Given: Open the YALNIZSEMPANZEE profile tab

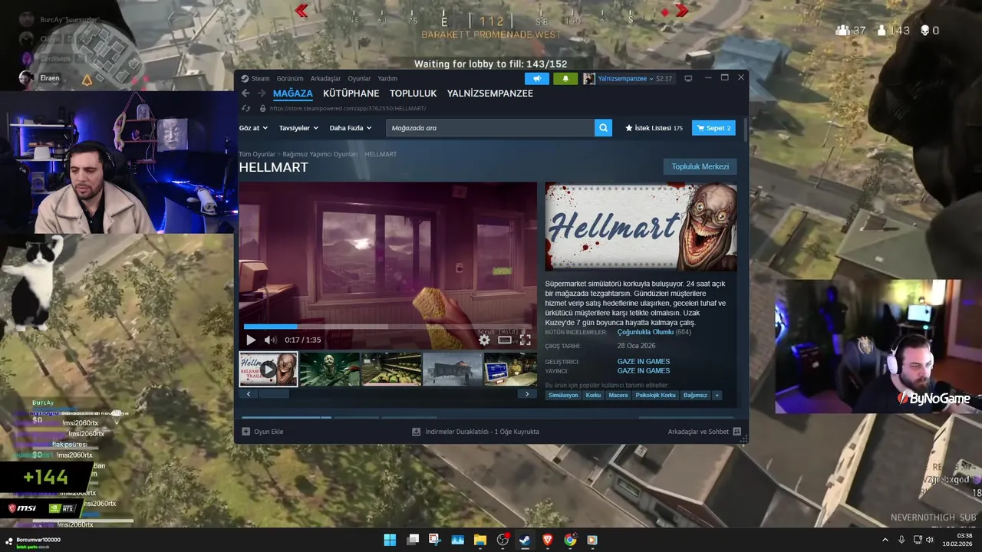Looking at the screenshot, I should pos(490,94).
